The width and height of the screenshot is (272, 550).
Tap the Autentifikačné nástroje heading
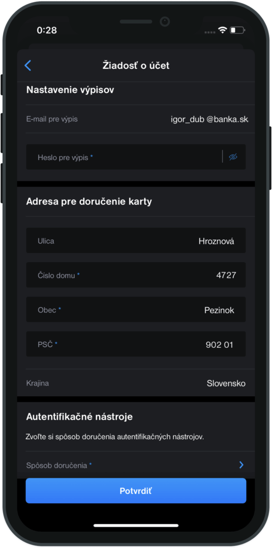click(79, 417)
